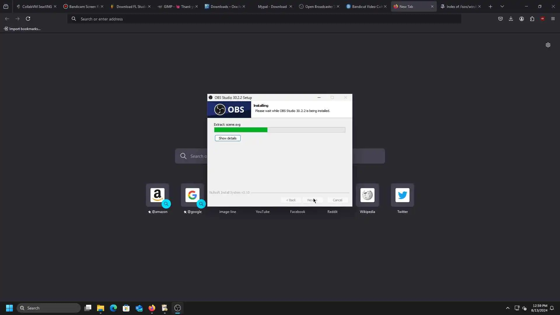Click the Import bookmarks link
This screenshot has height=315, width=560.
point(22,29)
